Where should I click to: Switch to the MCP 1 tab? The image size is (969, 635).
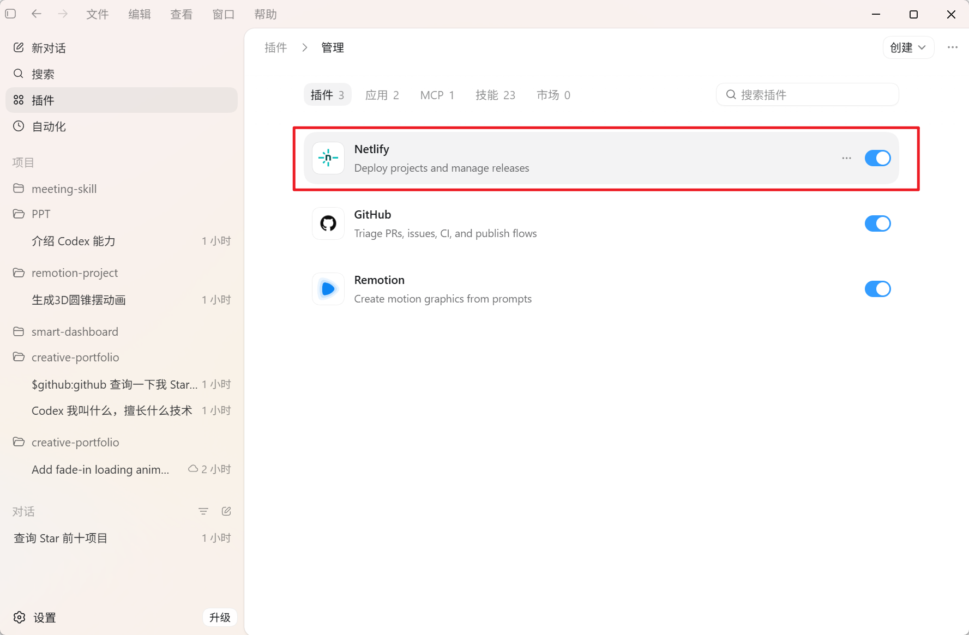click(437, 95)
